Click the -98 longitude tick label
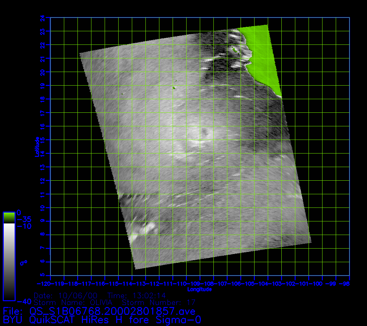 [346, 284]
